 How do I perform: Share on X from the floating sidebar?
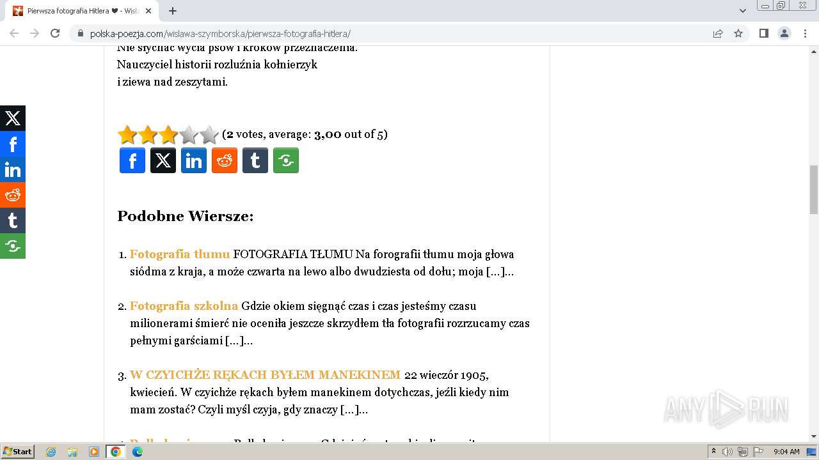coord(13,118)
